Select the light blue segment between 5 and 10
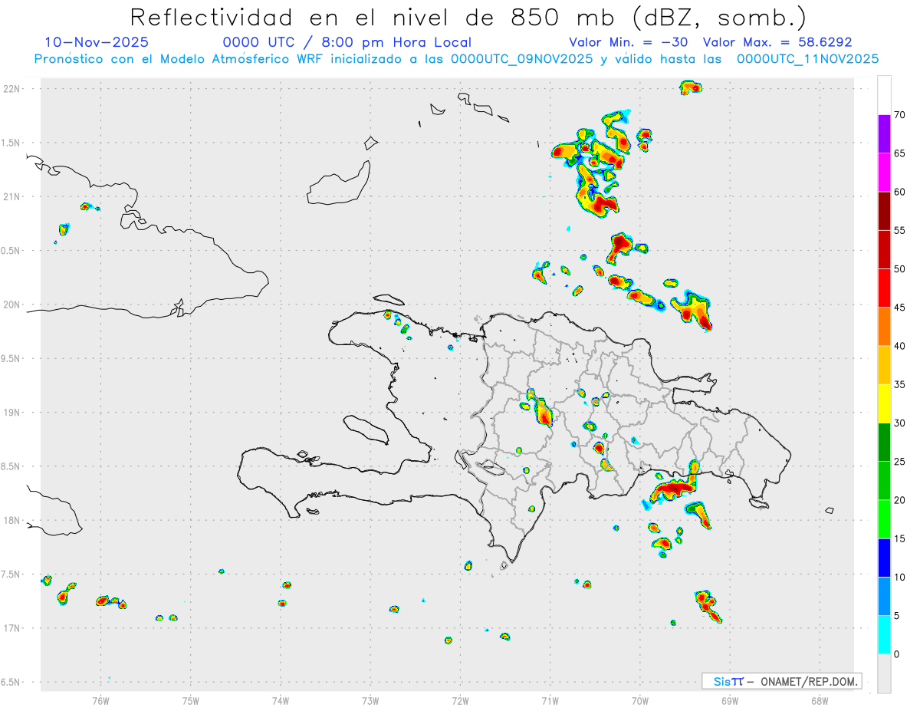The image size is (920, 711). [884, 596]
